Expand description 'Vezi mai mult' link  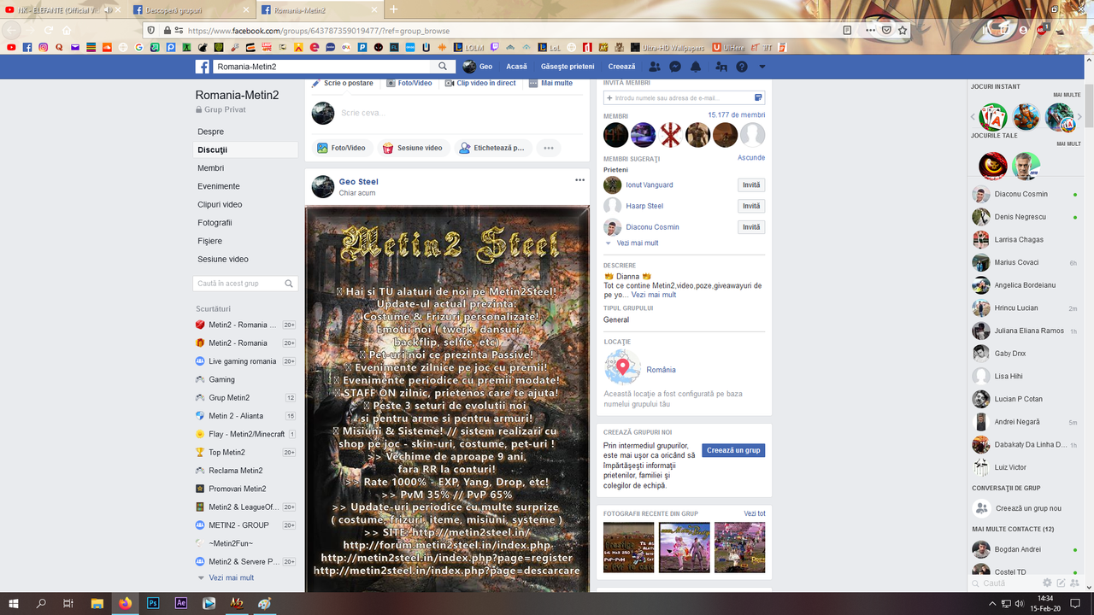coord(654,295)
